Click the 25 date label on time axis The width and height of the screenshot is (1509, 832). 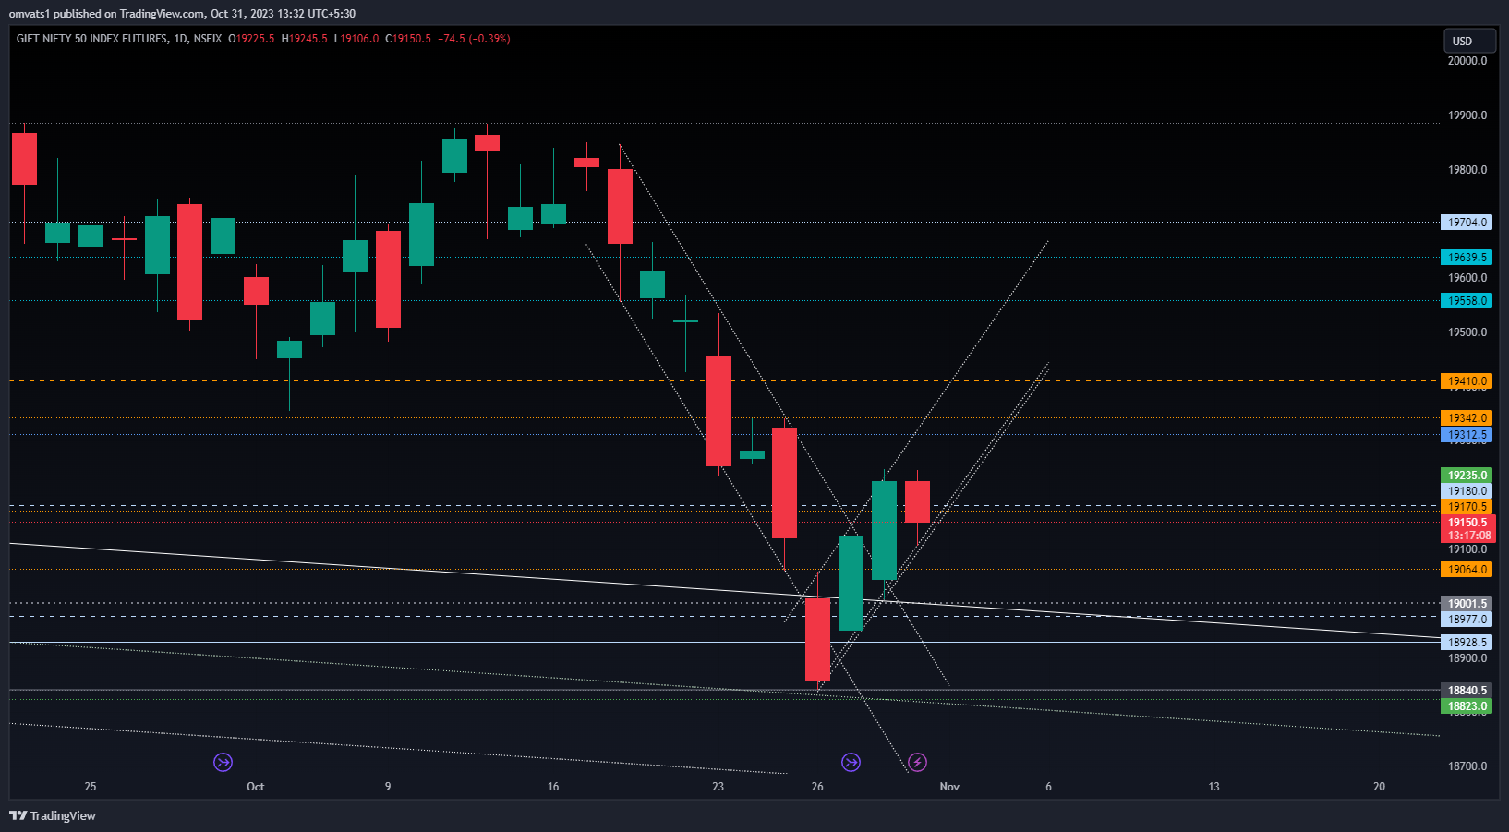click(x=91, y=787)
